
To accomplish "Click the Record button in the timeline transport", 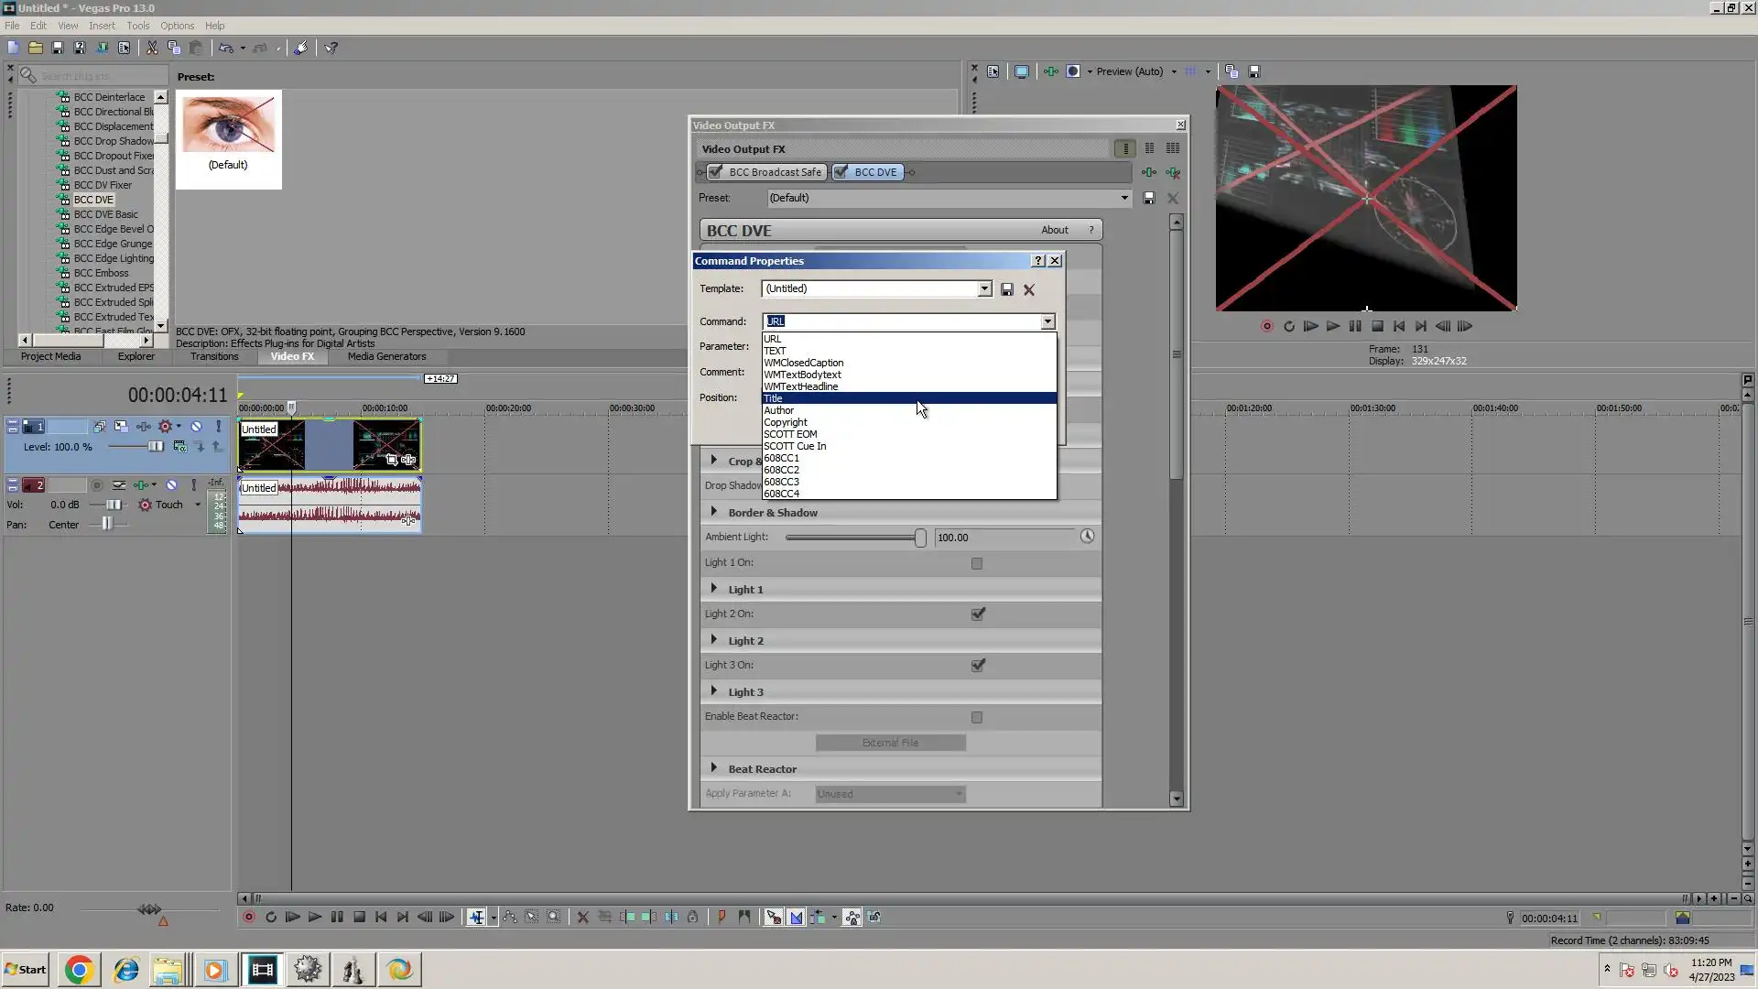I will [248, 917].
